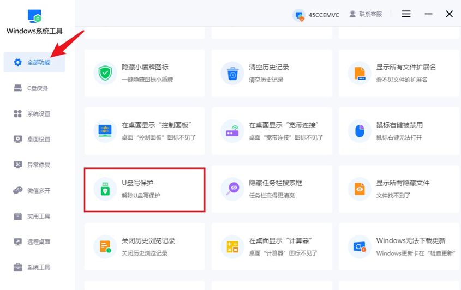
Task: Select the 全部功能 sidebar tab
Action: (34, 62)
